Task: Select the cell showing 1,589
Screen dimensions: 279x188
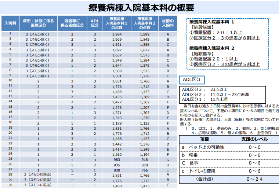Action: (x=117, y=71)
